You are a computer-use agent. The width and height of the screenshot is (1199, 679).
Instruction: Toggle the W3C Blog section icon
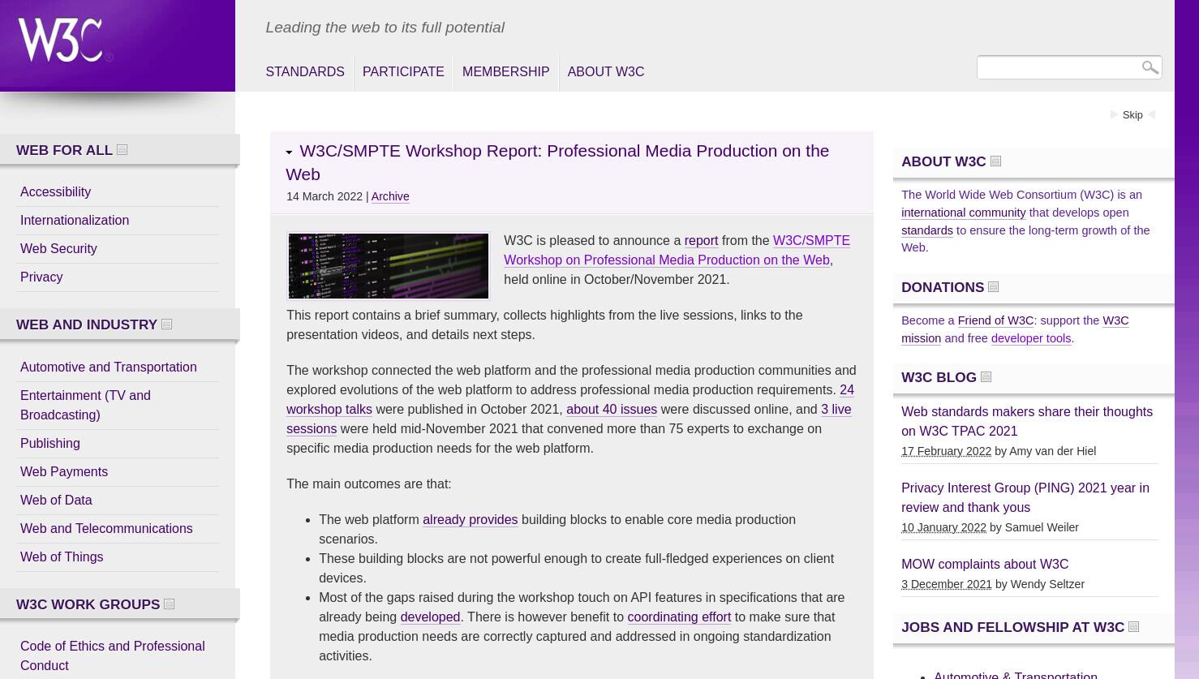986,377
